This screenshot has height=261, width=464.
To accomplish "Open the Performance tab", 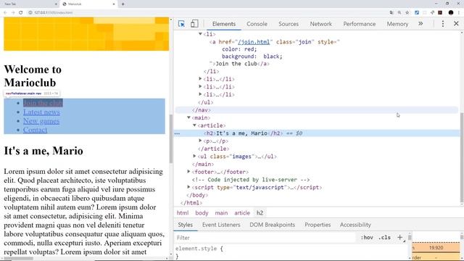I will (x=360, y=24).
